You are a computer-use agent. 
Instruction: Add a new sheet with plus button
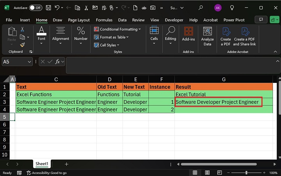coord(66,164)
